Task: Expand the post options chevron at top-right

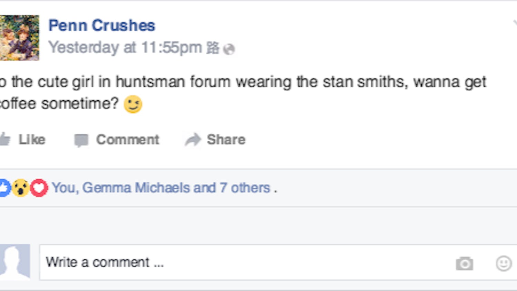Action: [x=515, y=23]
